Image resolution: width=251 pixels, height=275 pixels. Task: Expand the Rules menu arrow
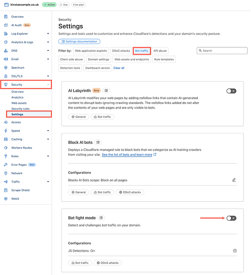[x=48, y=156]
